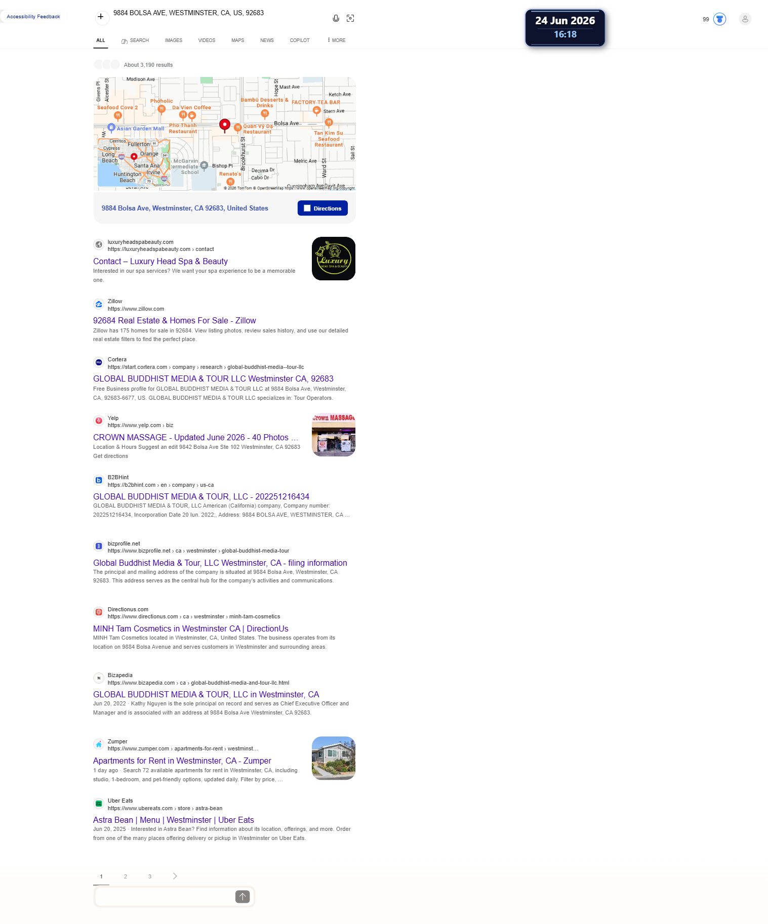The image size is (768, 924).
Task: Click the Renato's restaurant marker on map
Action: pyautogui.click(x=230, y=182)
